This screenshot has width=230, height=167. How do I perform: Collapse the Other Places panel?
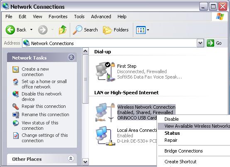71,158
